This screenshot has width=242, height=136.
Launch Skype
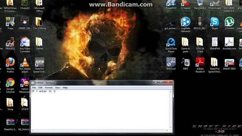click(215, 23)
